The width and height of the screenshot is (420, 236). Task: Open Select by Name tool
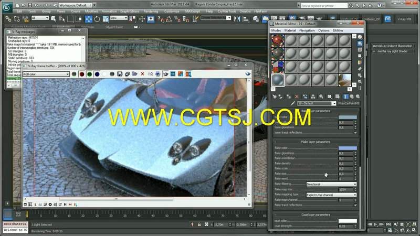point(61,19)
